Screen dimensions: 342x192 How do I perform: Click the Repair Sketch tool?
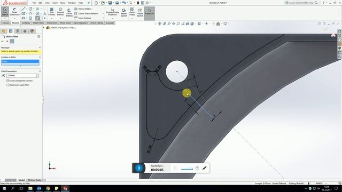click(124, 12)
